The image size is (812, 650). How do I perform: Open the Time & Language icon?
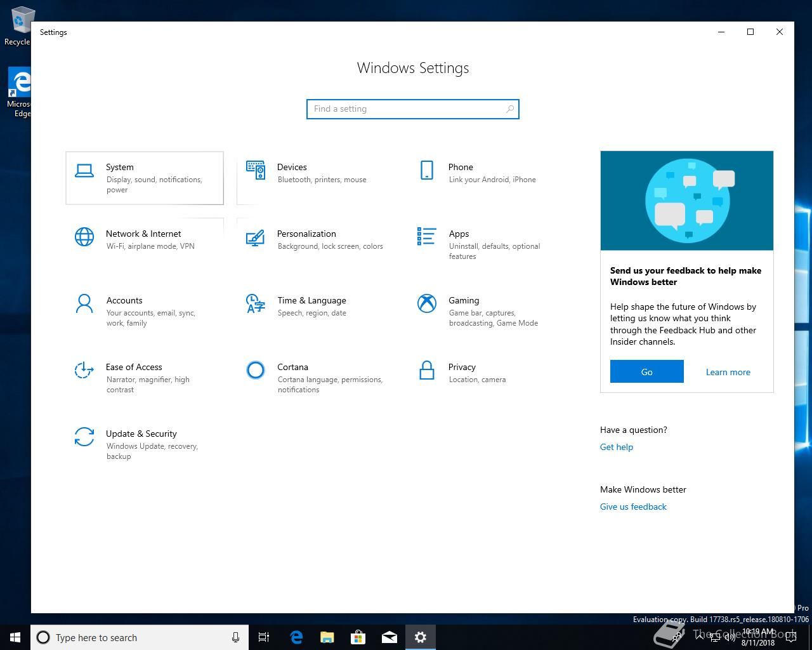pyautogui.click(x=256, y=303)
